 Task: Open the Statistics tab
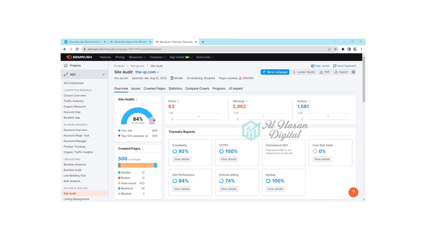click(x=175, y=89)
